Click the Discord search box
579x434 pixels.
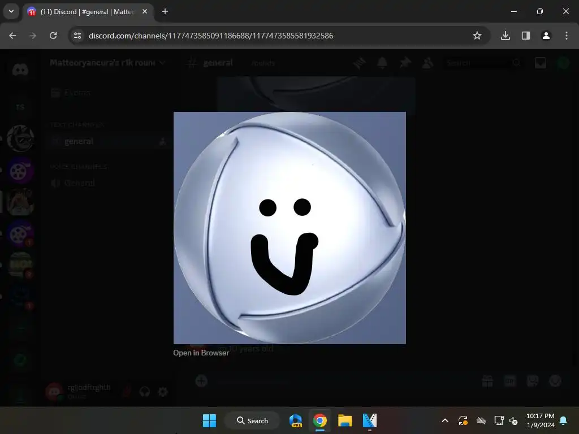tap(483, 63)
